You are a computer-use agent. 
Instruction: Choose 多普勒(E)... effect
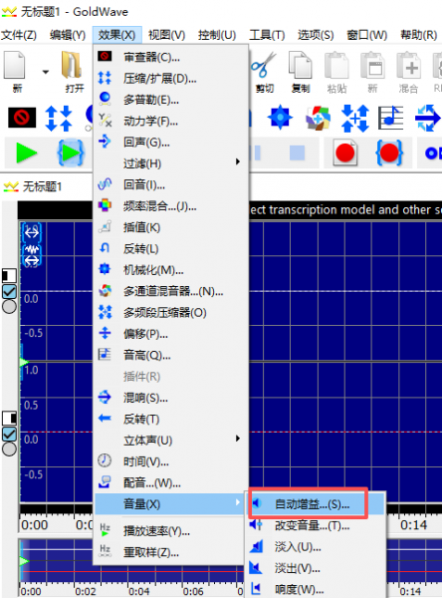(x=170, y=100)
